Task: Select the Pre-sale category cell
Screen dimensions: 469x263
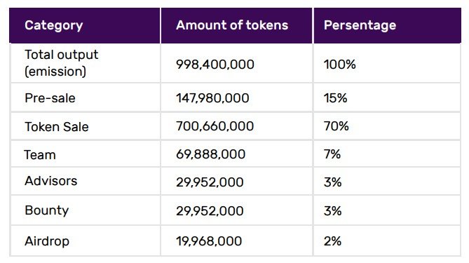Action: pyautogui.click(x=86, y=97)
